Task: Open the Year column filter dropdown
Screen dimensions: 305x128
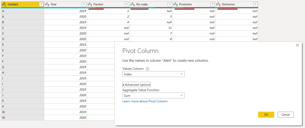Action: (x=84, y=4)
